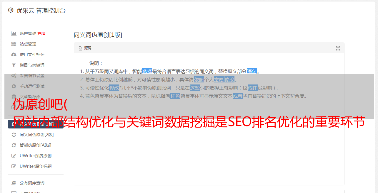This screenshot has width=378, height=193.
Task: Click the cloud upload icon for 接口文件相关
Action: (14, 55)
